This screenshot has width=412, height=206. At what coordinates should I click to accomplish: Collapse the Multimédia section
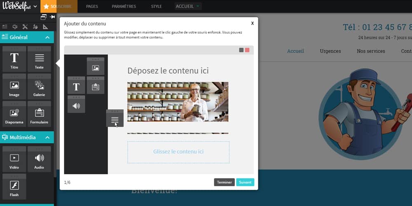tap(47, 138)
